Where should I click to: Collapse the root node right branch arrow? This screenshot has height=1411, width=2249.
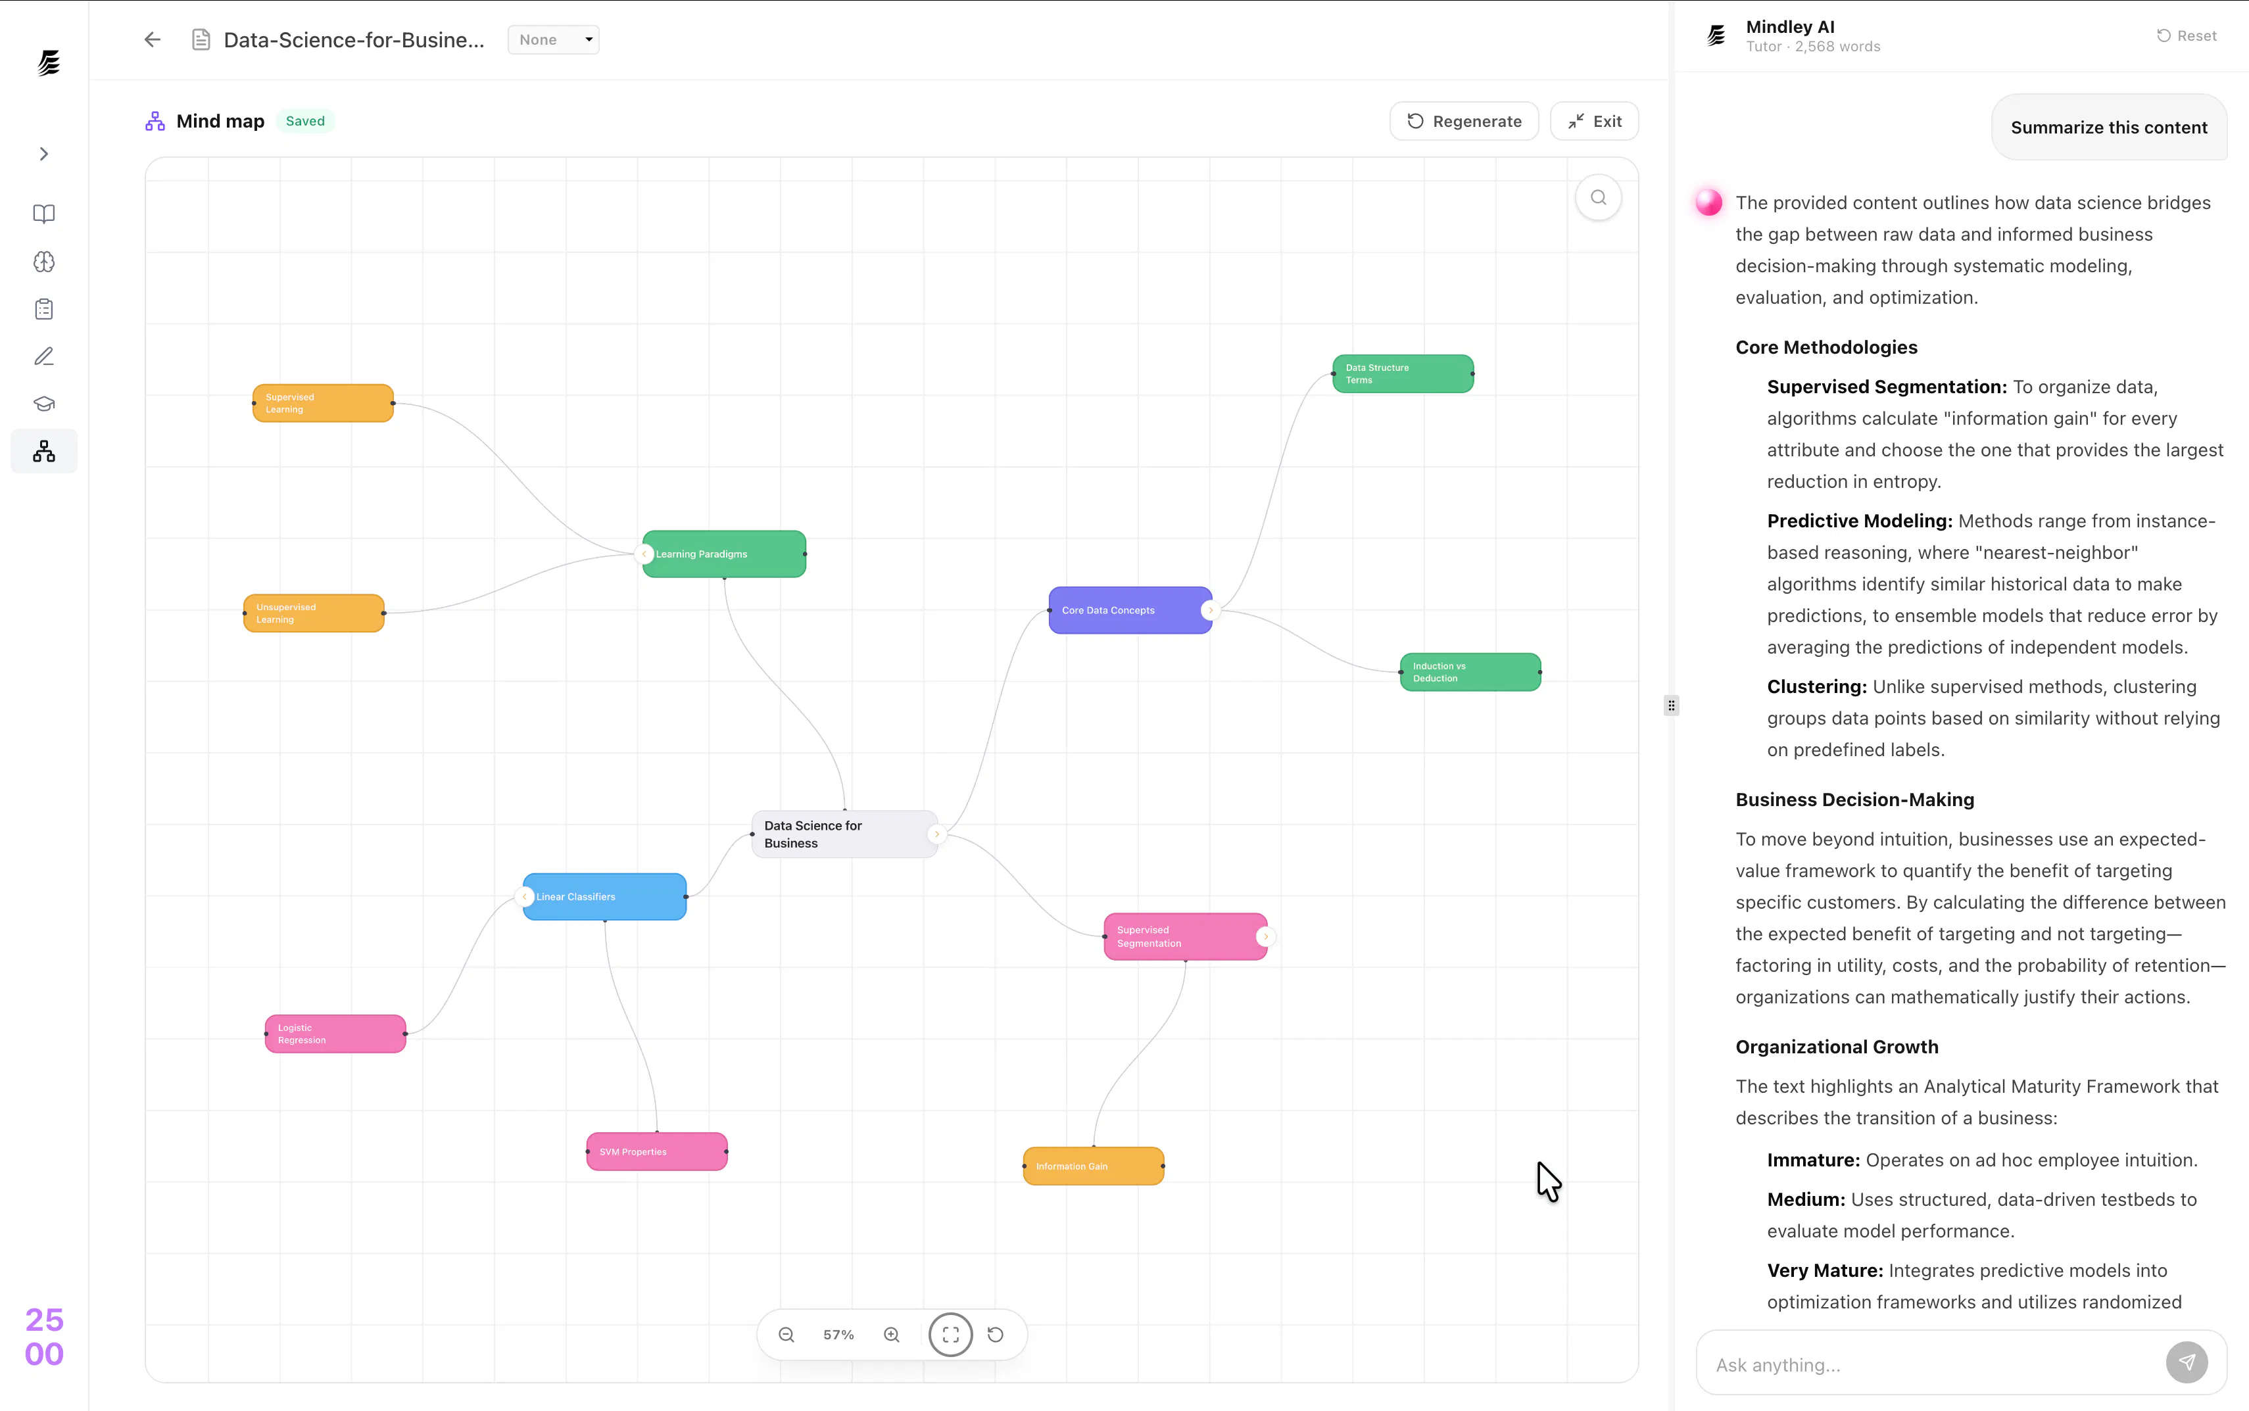(937, 834)
